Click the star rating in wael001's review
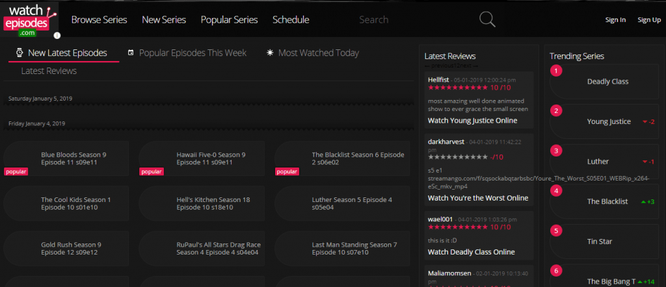Viewport: 666px width, 287px height. click(458, 227)
